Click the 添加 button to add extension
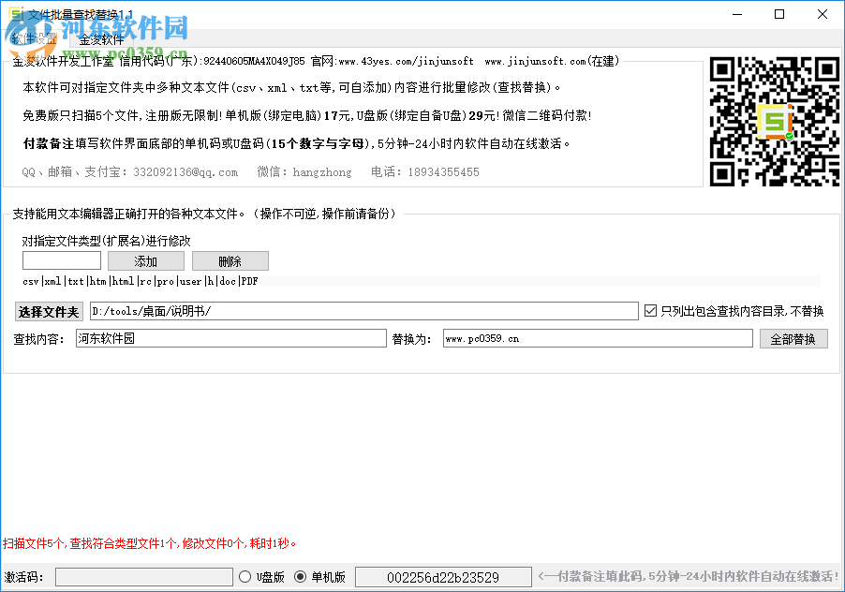The height and width of the screenshot is (592, 845). coord(145,260)
